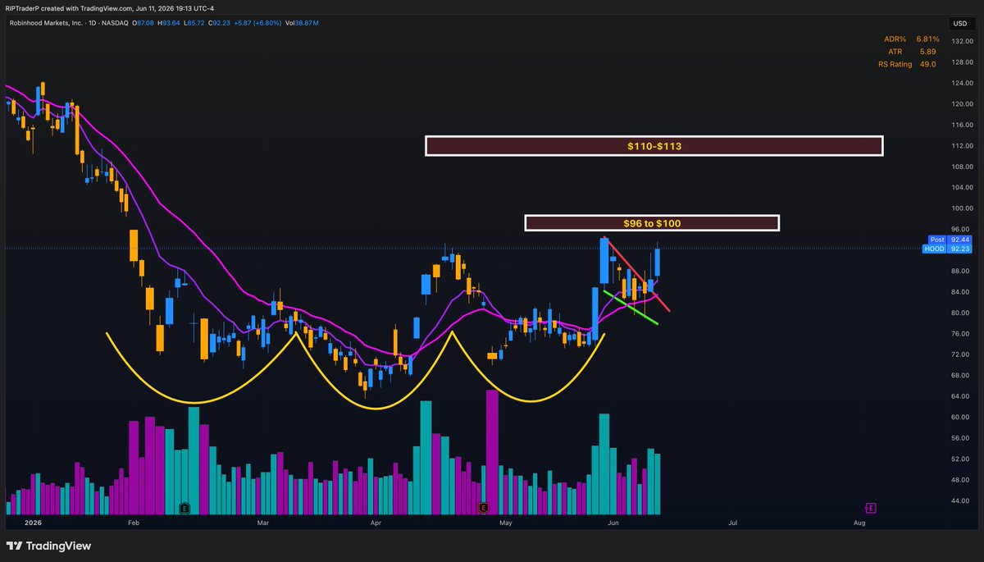Click the RS Rating 49.0 readout
The image size is (984, 562).
pos(908,64)
